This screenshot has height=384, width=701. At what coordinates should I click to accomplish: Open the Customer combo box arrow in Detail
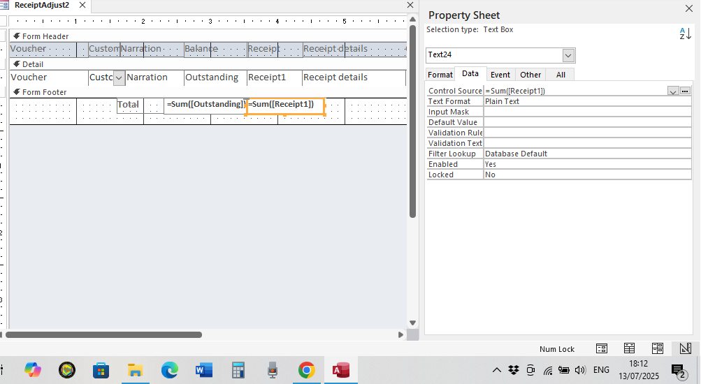(x=119, y=77)
